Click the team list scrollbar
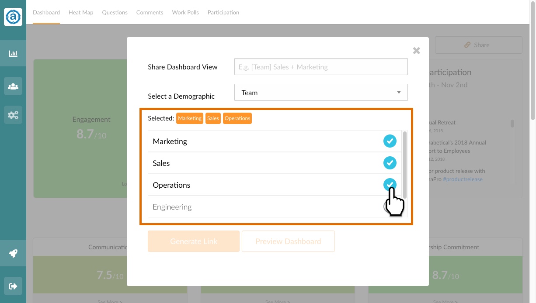536x303 pixels. 405,165
